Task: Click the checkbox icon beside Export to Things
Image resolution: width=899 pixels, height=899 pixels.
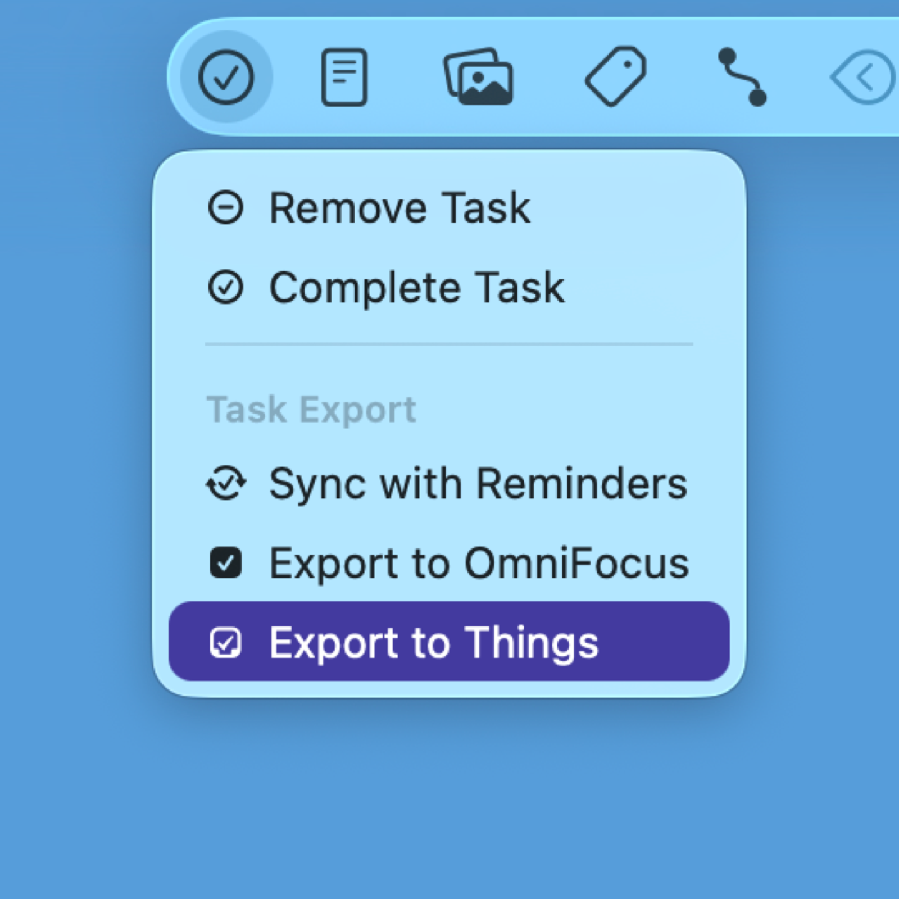Action: [226, 643]
